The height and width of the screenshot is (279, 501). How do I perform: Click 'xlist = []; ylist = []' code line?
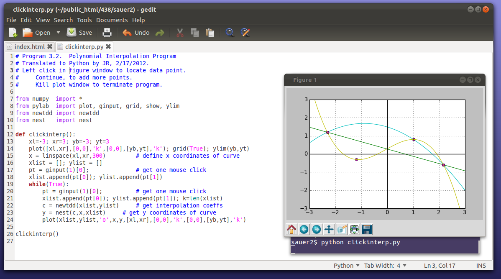pos(66,163)
